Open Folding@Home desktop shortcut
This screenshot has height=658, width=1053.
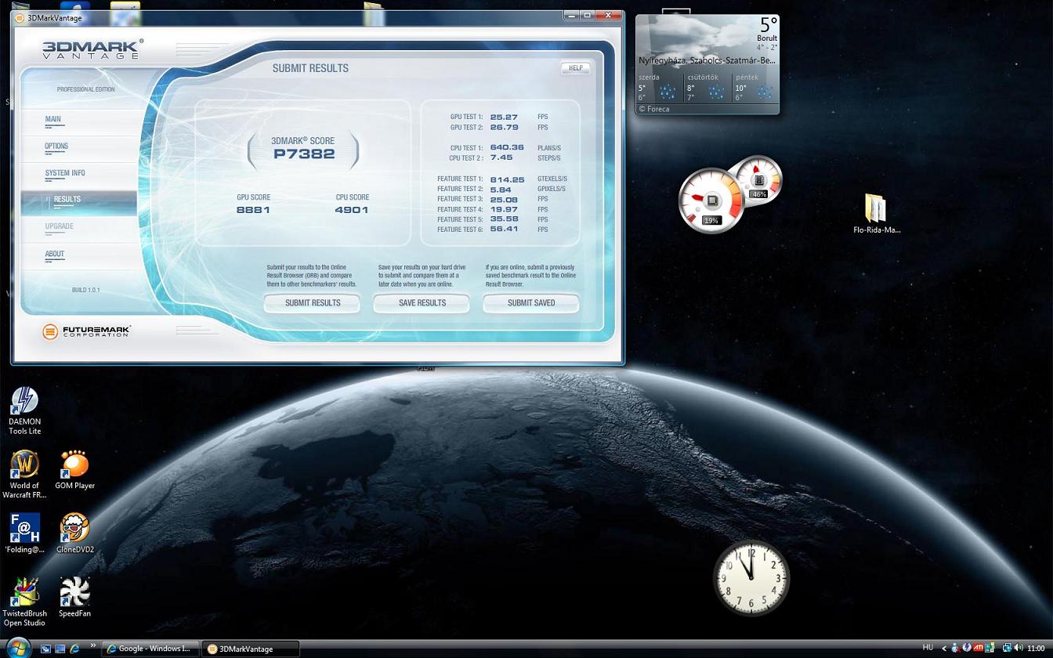(x=24, y=533)
